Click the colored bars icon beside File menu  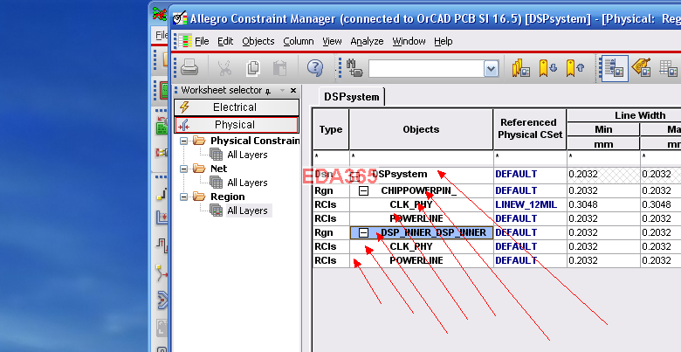tap(185, 41)
